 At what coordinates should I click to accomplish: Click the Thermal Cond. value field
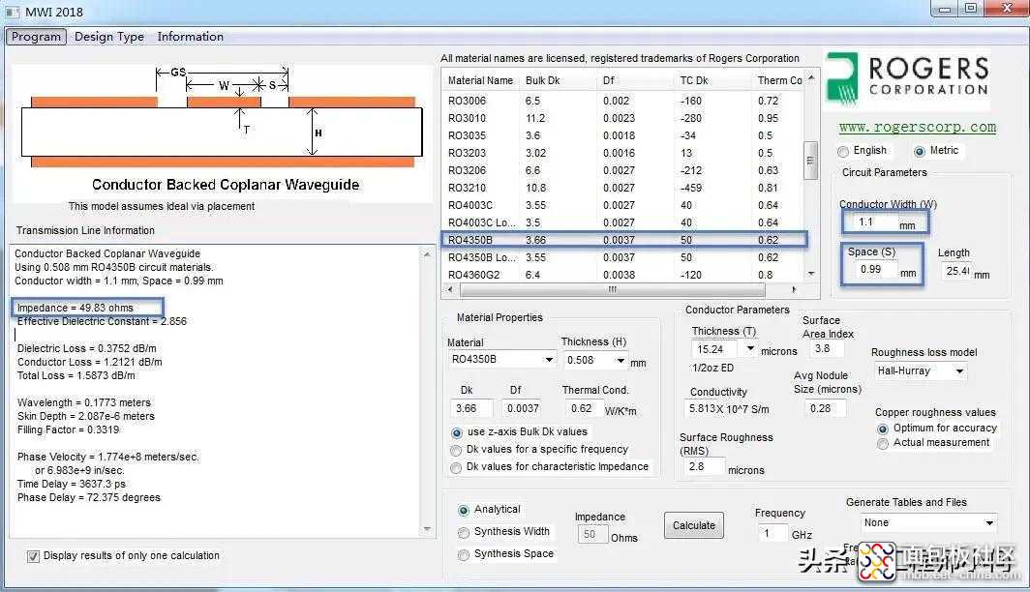tap(583, 408)
